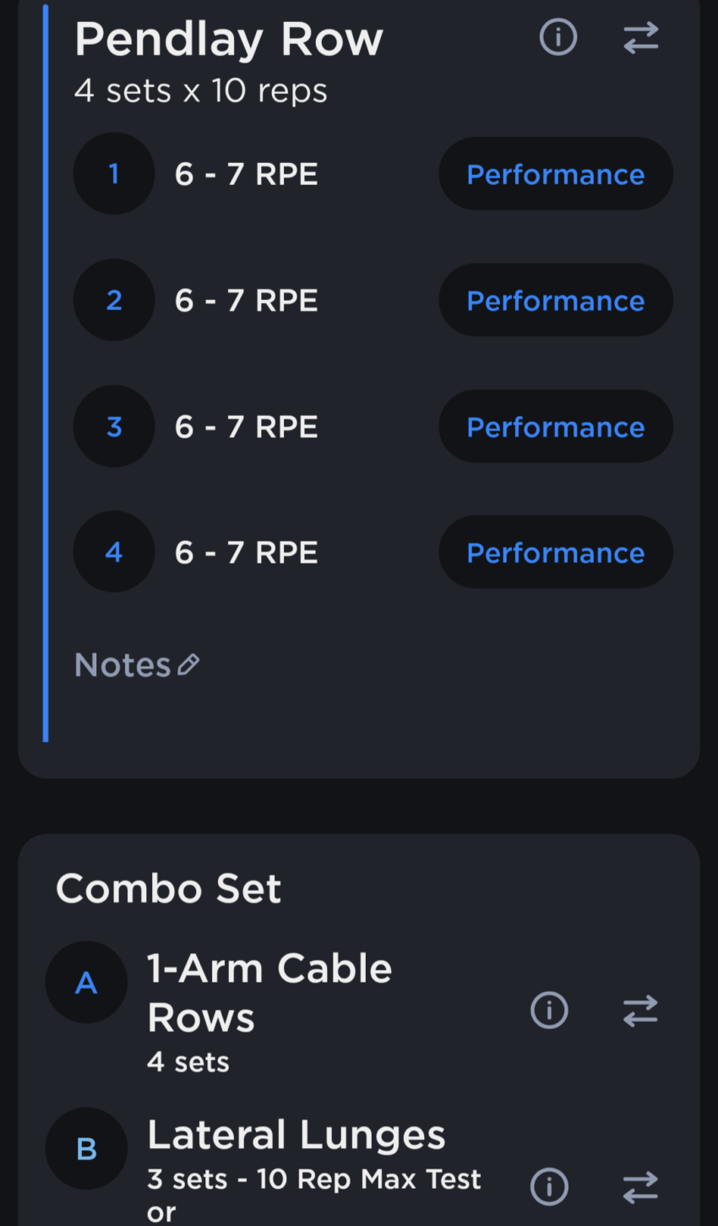Log Performance for set 1

(x=556, y=174)
